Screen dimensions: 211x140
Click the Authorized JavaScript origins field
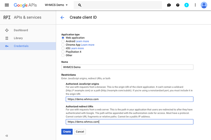130,99
